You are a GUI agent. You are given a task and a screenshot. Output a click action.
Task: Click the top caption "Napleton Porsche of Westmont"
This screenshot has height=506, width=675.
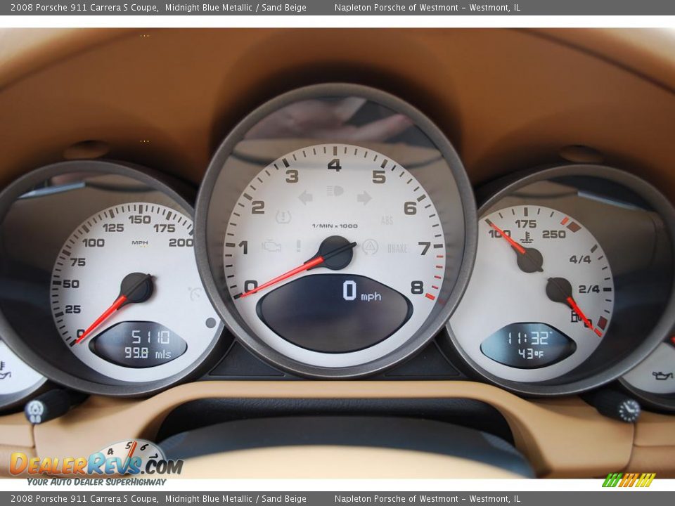(x=397, y=7)
